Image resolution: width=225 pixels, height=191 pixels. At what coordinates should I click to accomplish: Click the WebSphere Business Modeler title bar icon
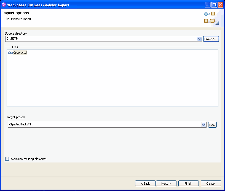(x=4, y=5)
